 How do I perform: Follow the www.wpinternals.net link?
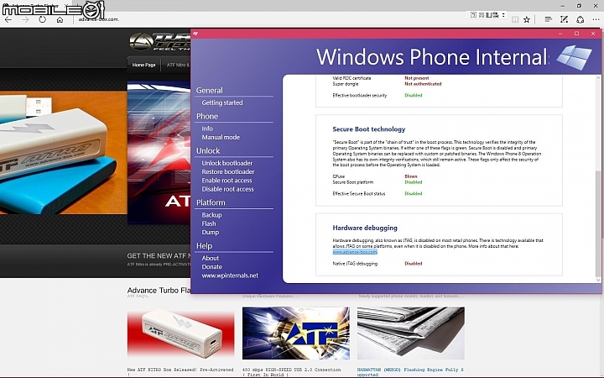[x=230, y=276]
